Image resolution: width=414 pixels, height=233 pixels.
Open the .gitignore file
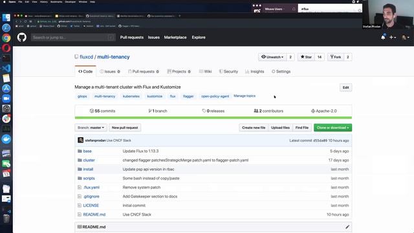(x=91, y=196)
